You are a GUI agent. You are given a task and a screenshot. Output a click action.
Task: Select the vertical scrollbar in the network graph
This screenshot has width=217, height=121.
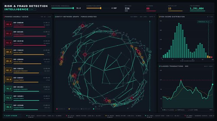[x=150, y=66]
